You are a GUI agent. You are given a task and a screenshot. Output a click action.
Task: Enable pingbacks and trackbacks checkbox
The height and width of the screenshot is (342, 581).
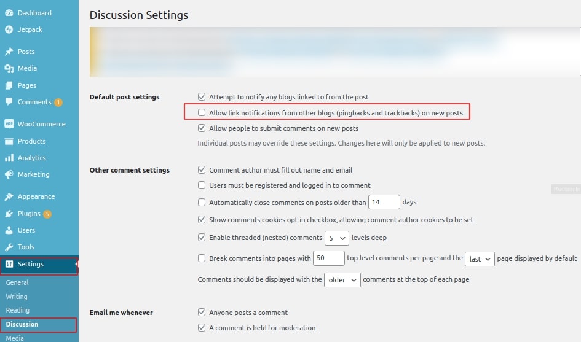202,112
